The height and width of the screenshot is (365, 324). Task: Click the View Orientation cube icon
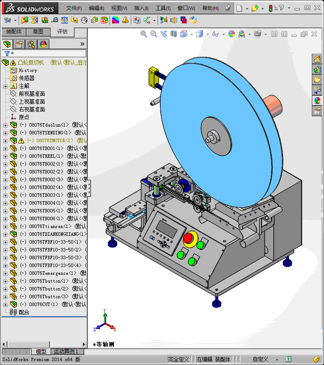[184, 34]
